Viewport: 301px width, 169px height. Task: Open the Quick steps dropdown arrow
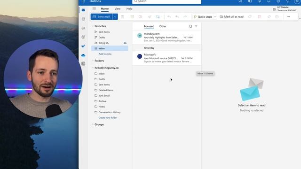[215, 17]
